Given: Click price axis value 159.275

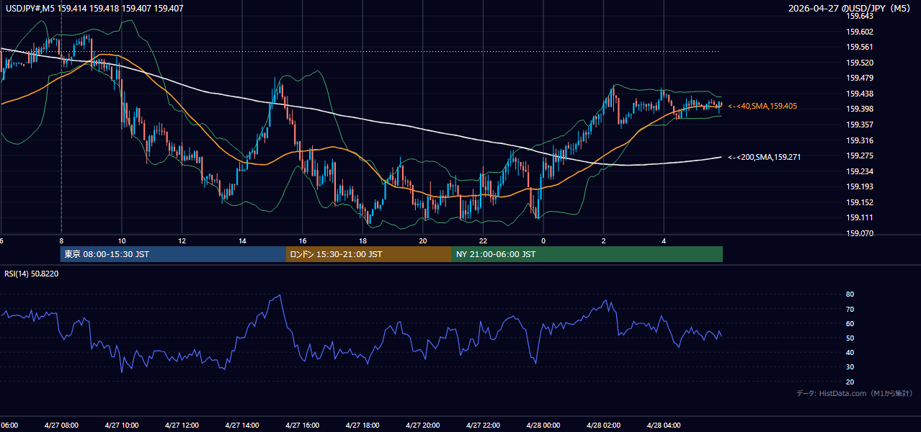Looking at the screenshot, I should coord(860,156).
